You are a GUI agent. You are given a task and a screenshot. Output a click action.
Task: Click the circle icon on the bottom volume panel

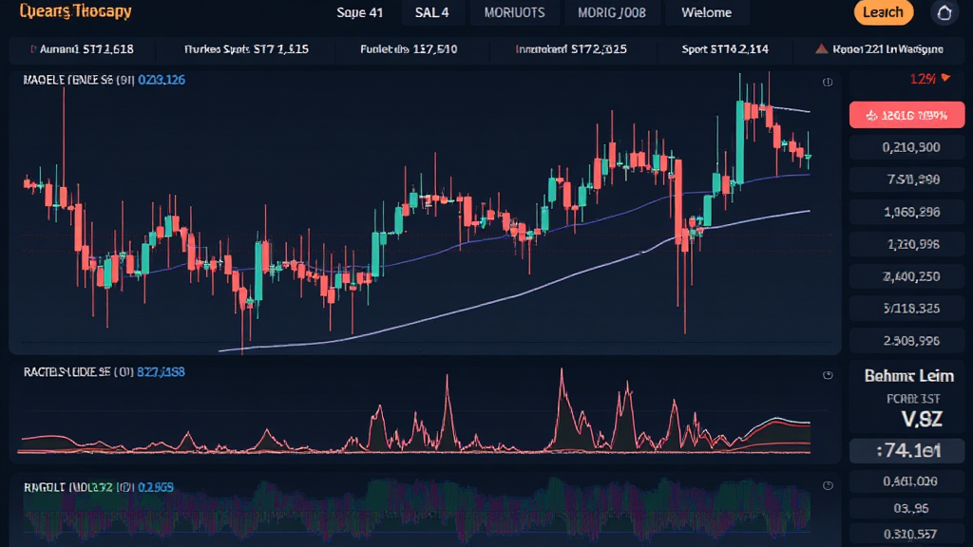tap(828, 486)
